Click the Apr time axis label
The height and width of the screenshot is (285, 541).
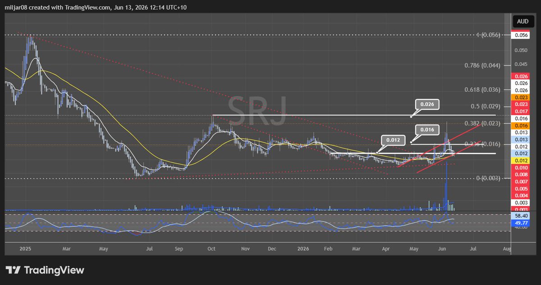point(386,248)
